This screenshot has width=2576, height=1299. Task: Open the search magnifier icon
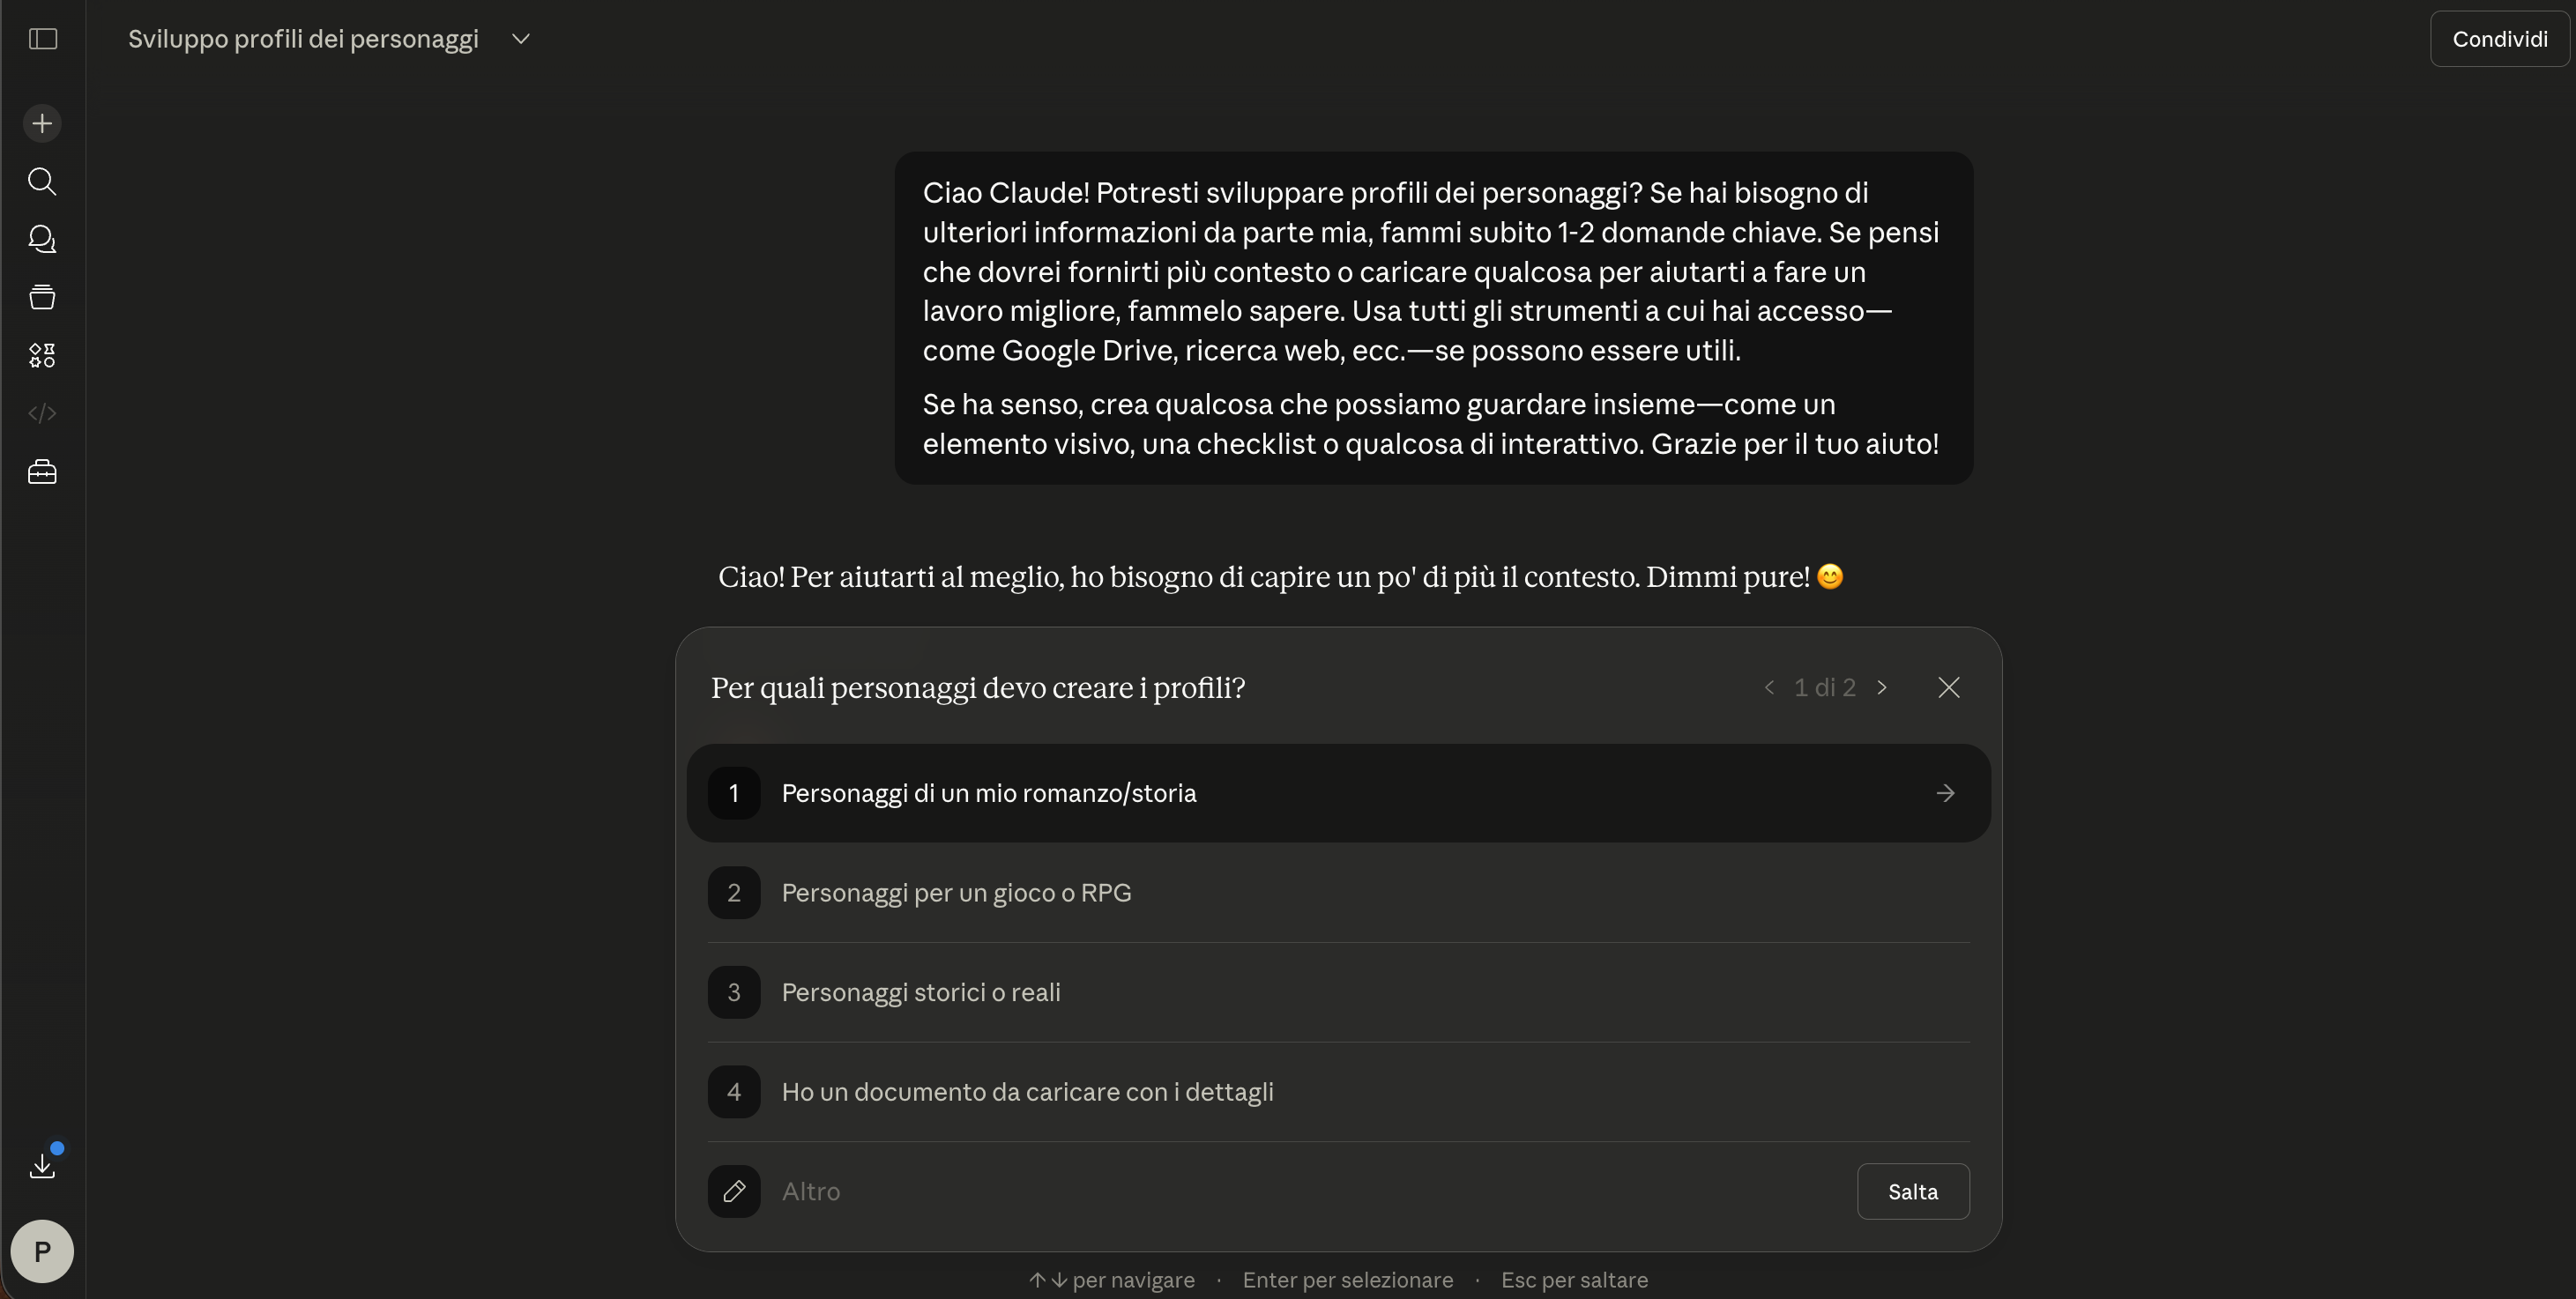(x=42, y=181)
